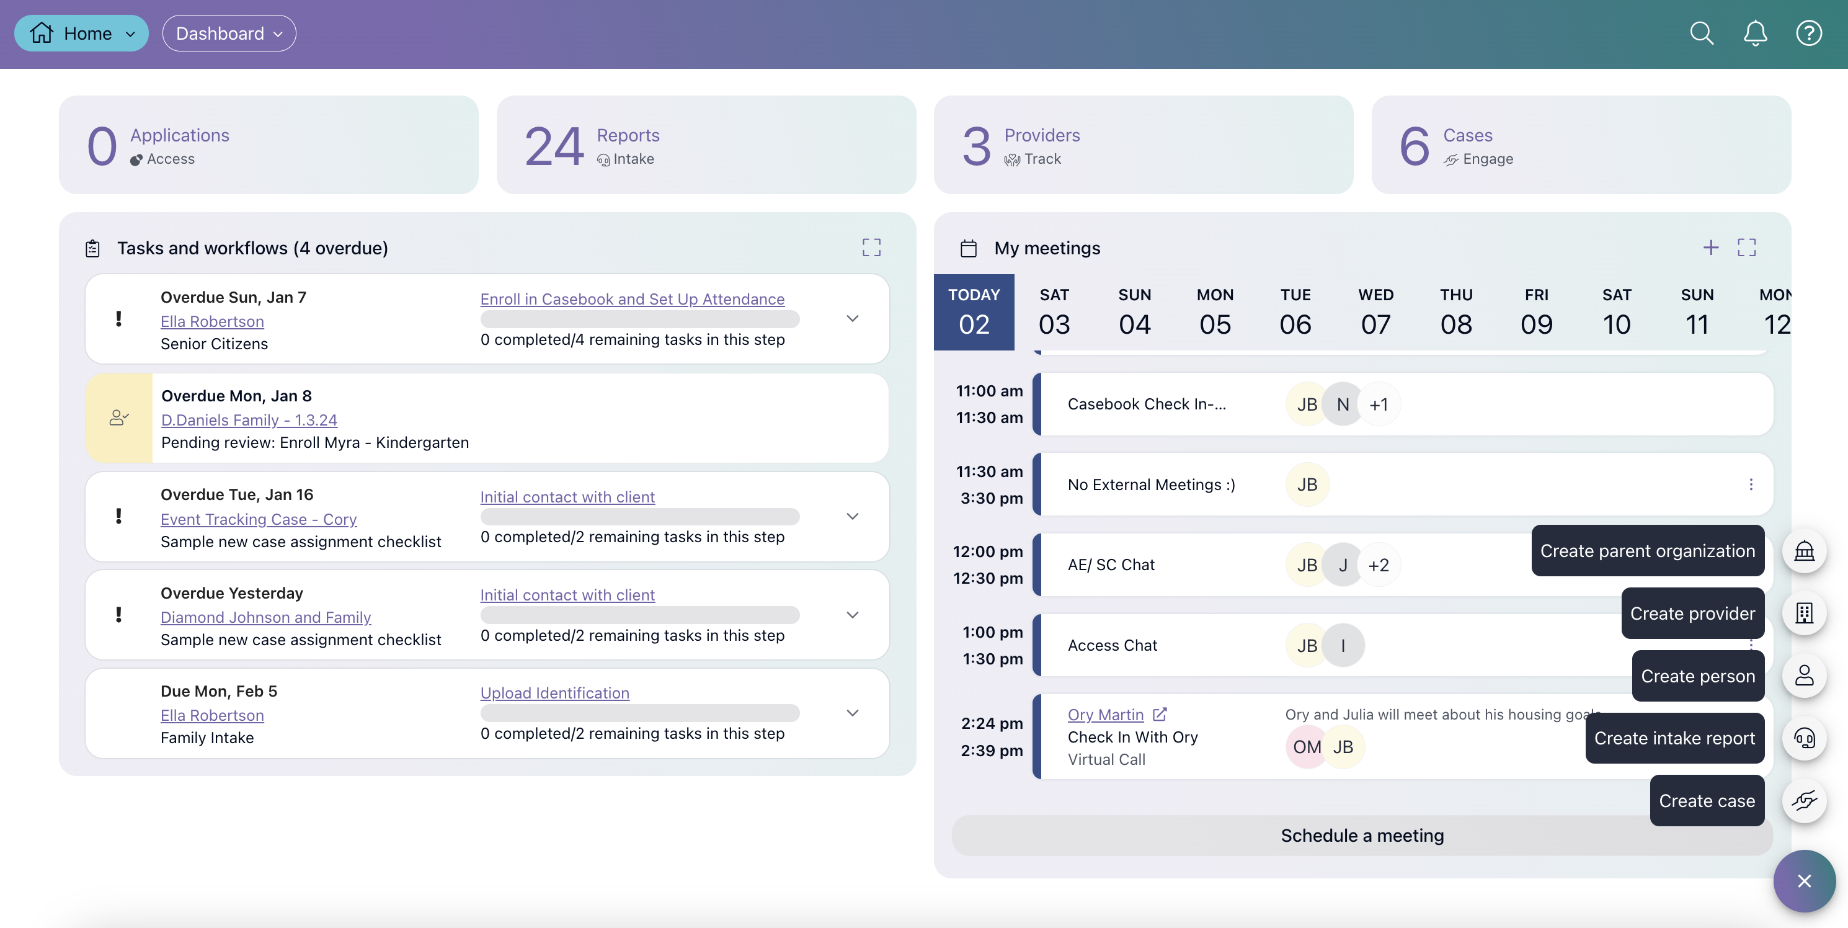Click the Schedule a meeting button

(x=1362, y=835)
